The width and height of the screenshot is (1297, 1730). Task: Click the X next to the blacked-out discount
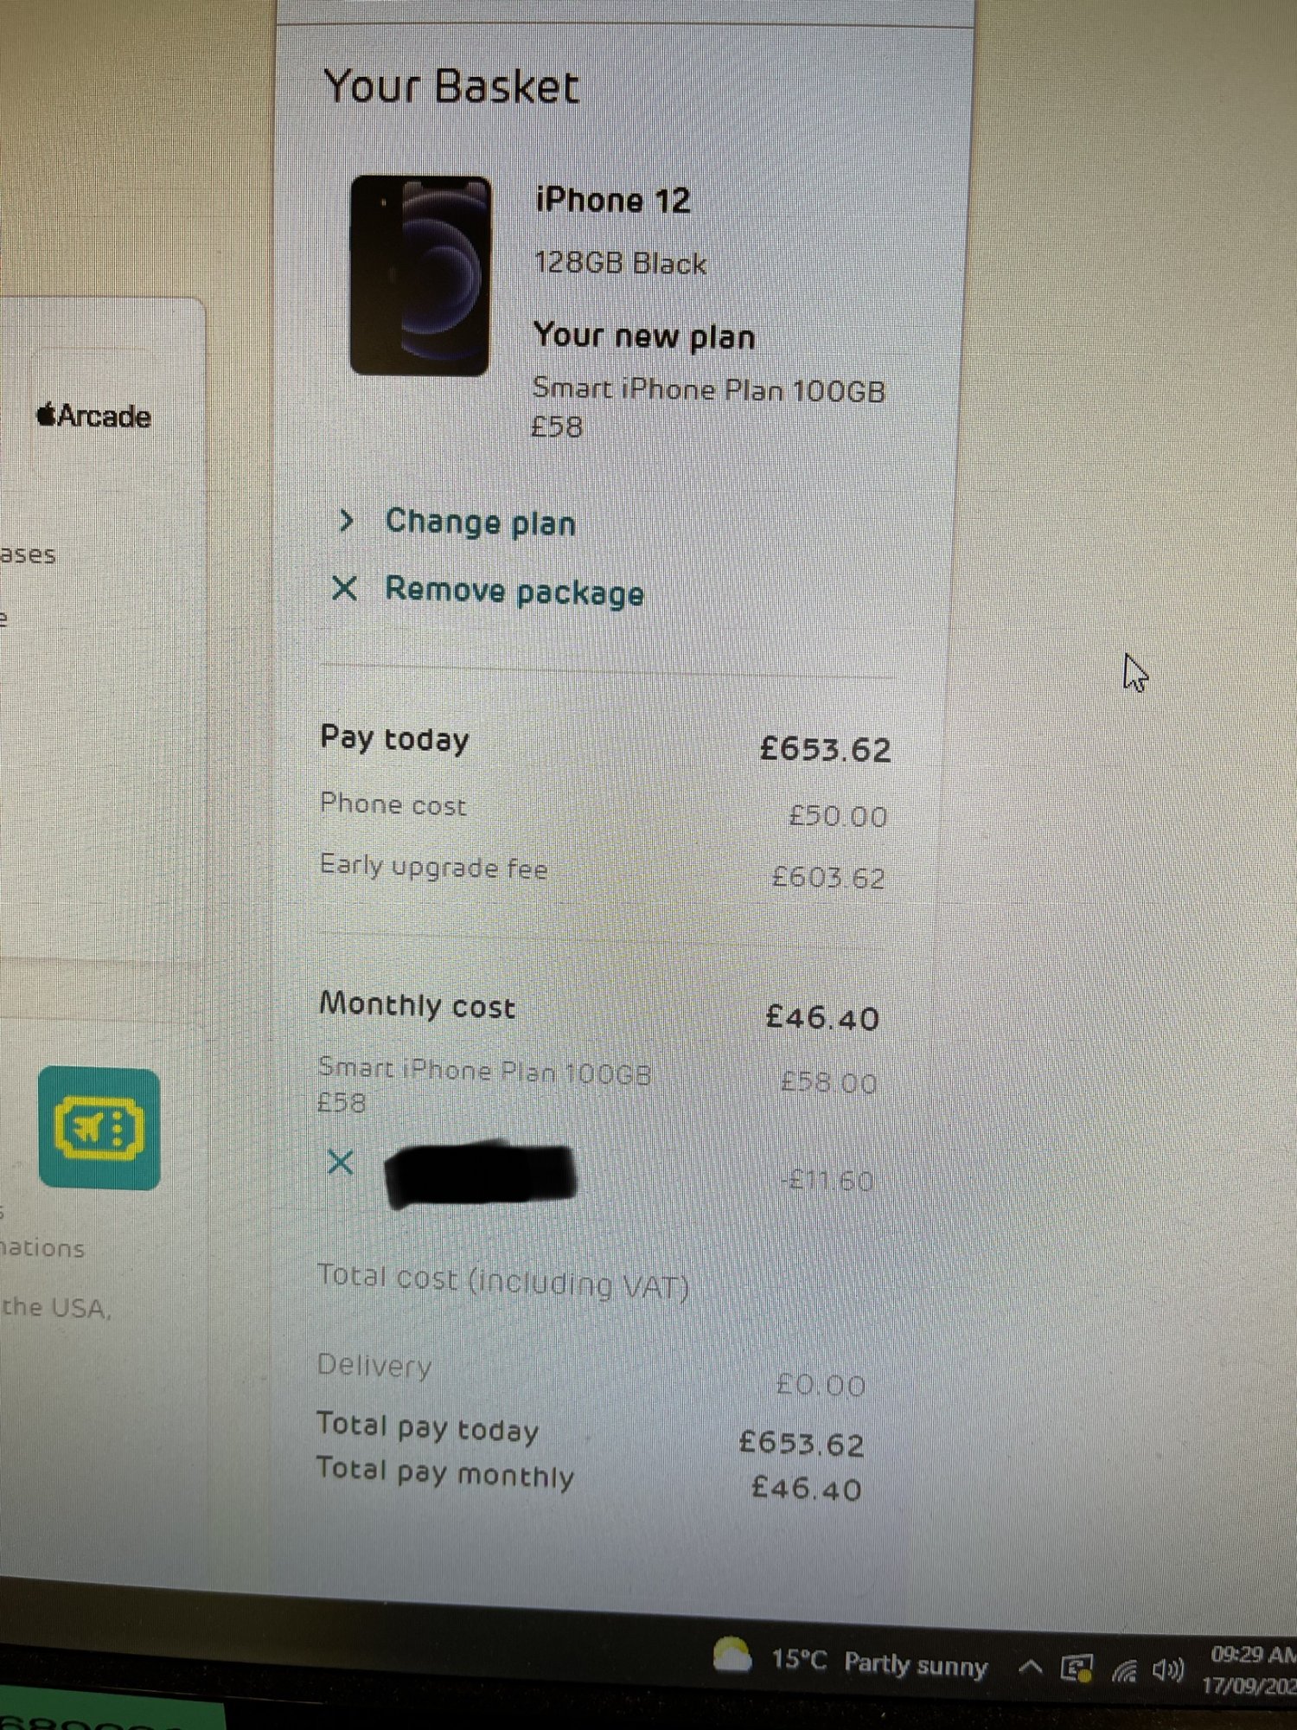click(341, 1163)
